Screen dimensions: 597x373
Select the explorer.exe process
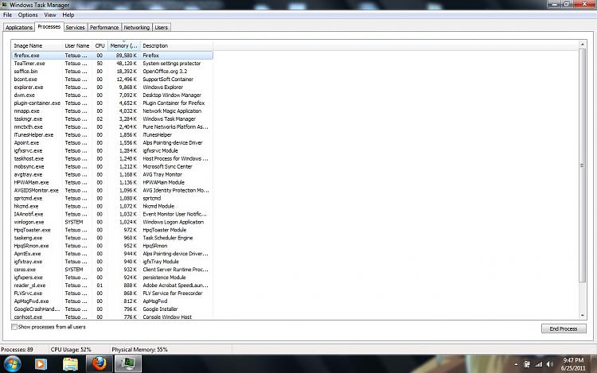pyautogui.click(x=112, y=87)
